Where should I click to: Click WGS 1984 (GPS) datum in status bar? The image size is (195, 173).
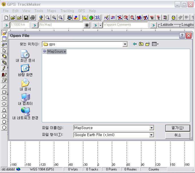click(x=42, y=169)
